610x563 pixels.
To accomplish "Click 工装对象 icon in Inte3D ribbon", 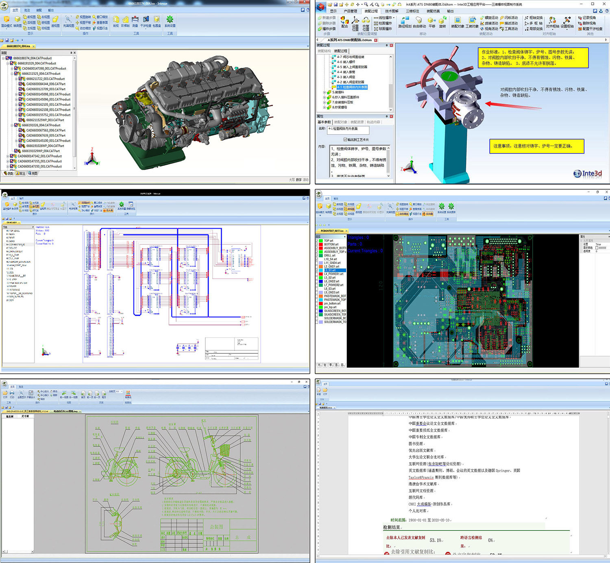I will 472,20.
